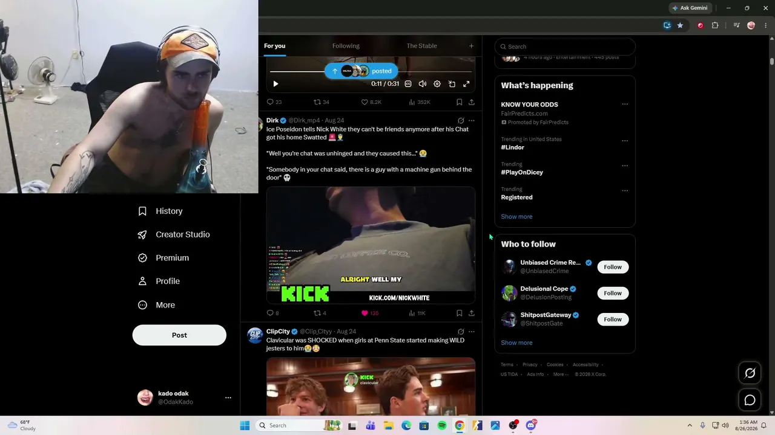Open the Chrome three-dot menu
The height and width of the screenshot is (435, 775).
click(765, 25)
